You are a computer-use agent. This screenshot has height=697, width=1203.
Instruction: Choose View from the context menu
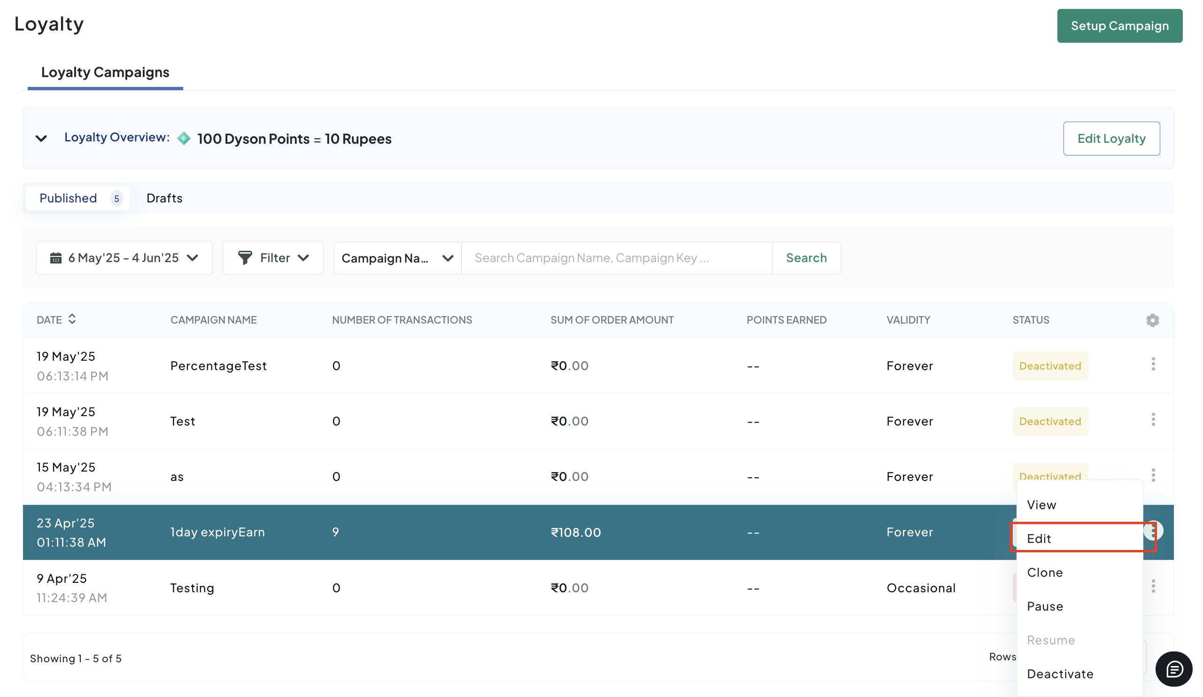1079,504
